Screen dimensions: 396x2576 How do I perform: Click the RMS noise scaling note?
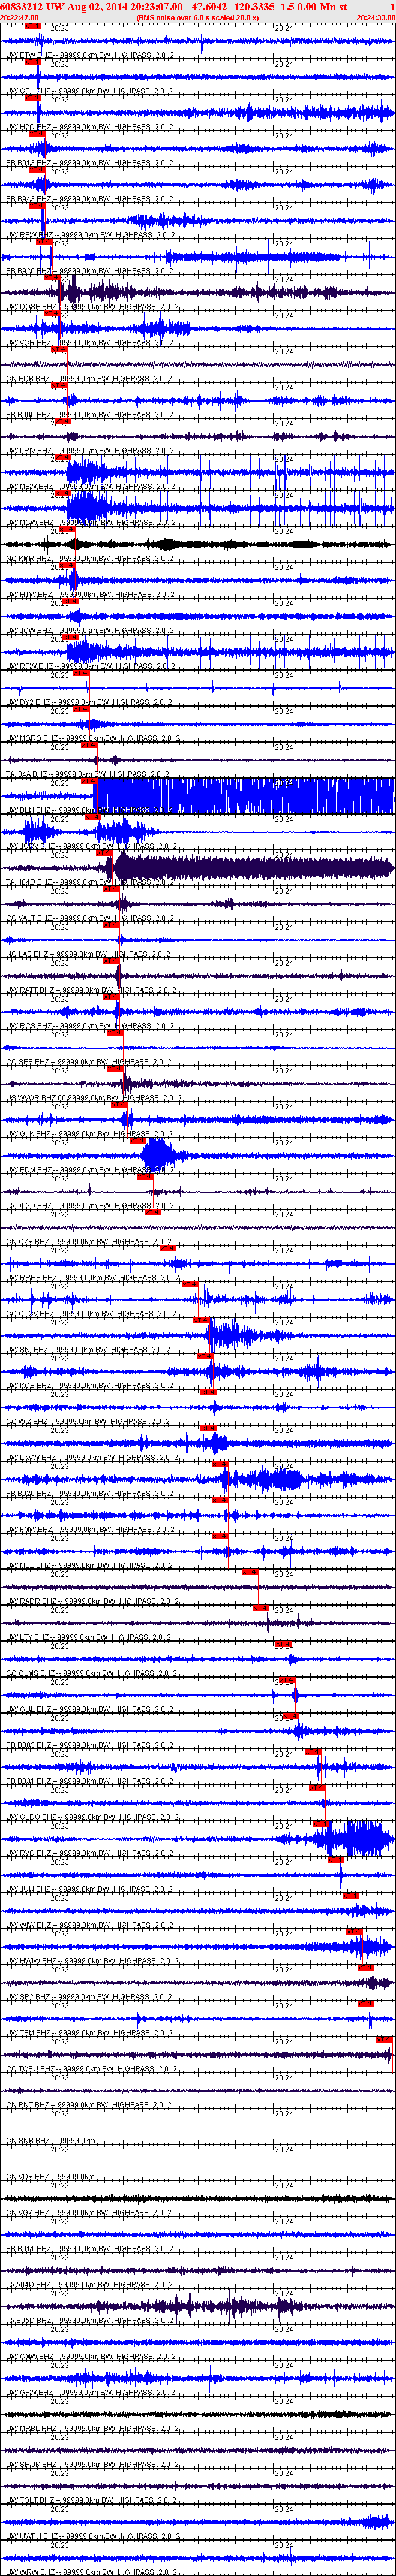(197, 18)
